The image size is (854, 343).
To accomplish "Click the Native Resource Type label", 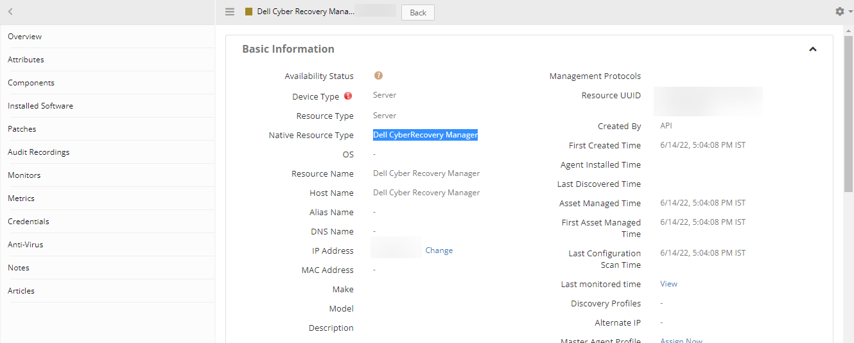I will pos(311,136).
